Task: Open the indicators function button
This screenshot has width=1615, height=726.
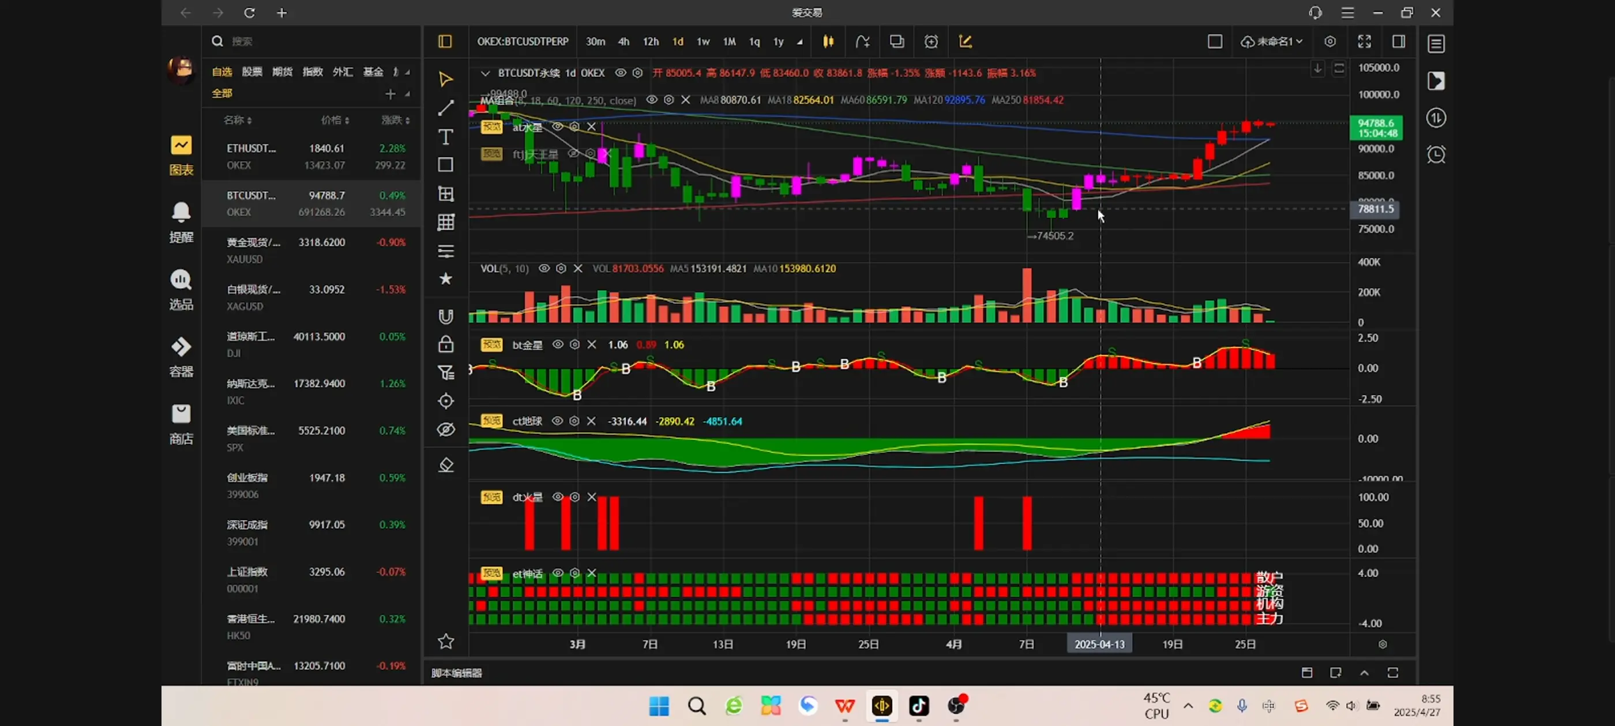Action: click(863, 41)
